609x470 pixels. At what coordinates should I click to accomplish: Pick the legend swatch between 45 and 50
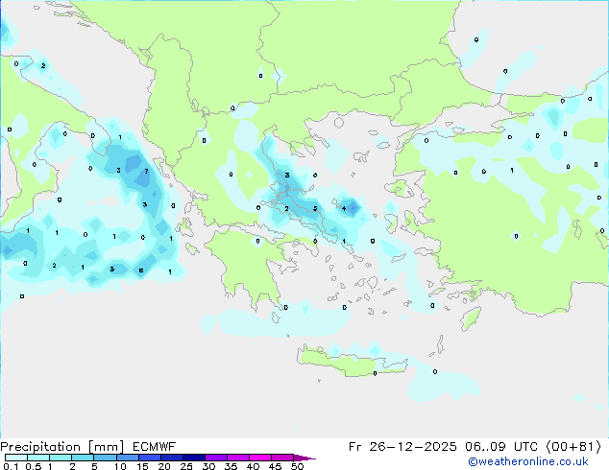point(282,458)
